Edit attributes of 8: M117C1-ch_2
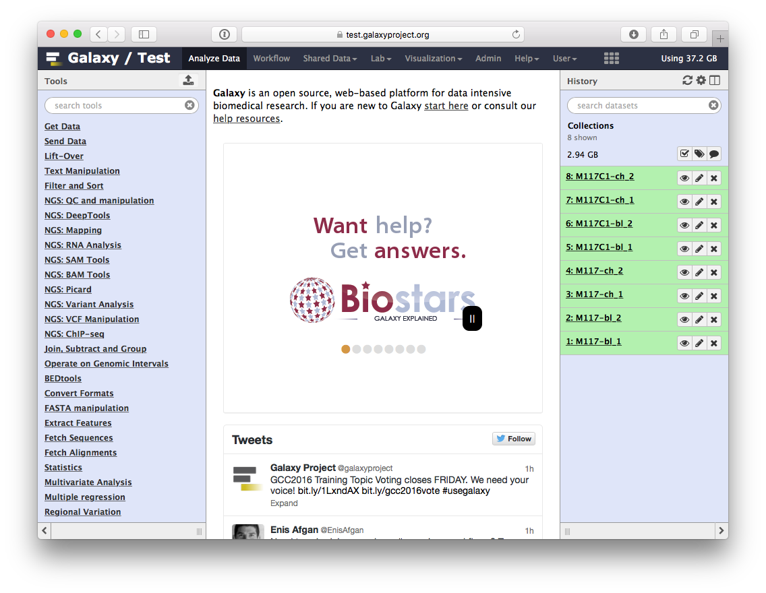Image resolution: width=766 pixels, height=593 pixels. (x=699, y=178)
